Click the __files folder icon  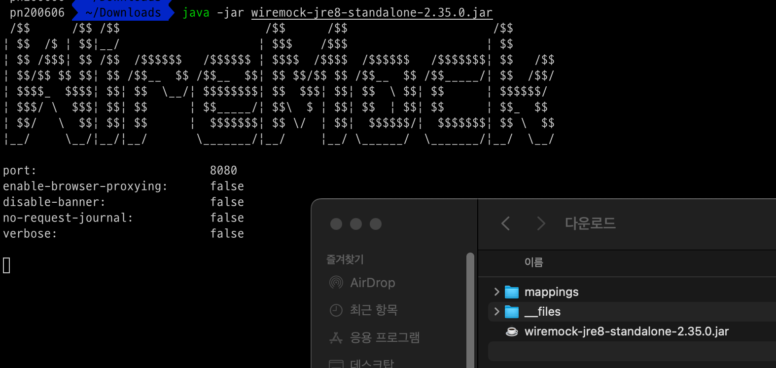coord(512,312)
